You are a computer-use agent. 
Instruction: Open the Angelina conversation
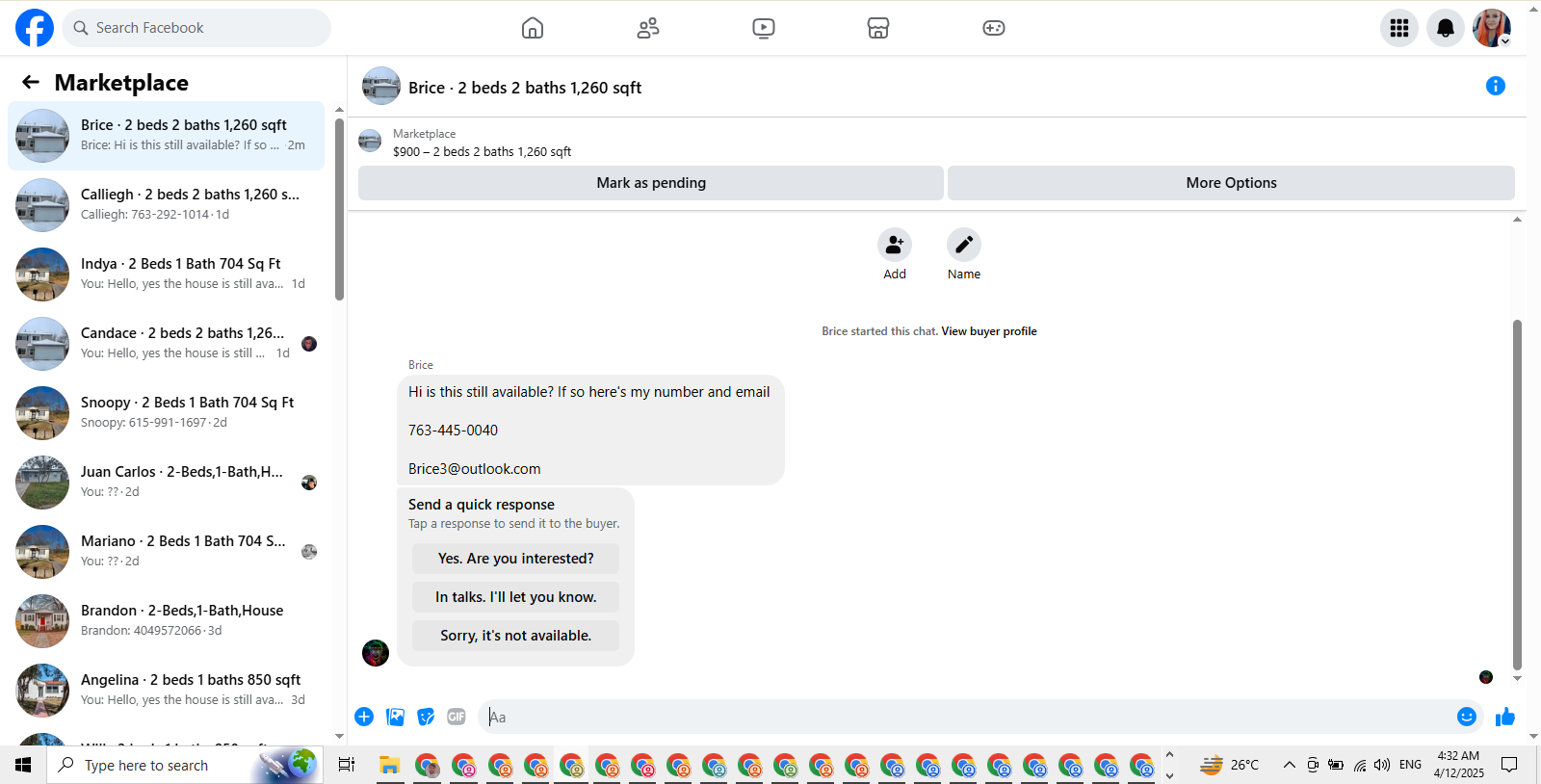pos(166,691)
